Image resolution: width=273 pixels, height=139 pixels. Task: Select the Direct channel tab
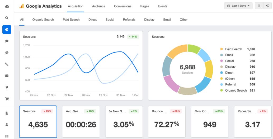point(93,20)
